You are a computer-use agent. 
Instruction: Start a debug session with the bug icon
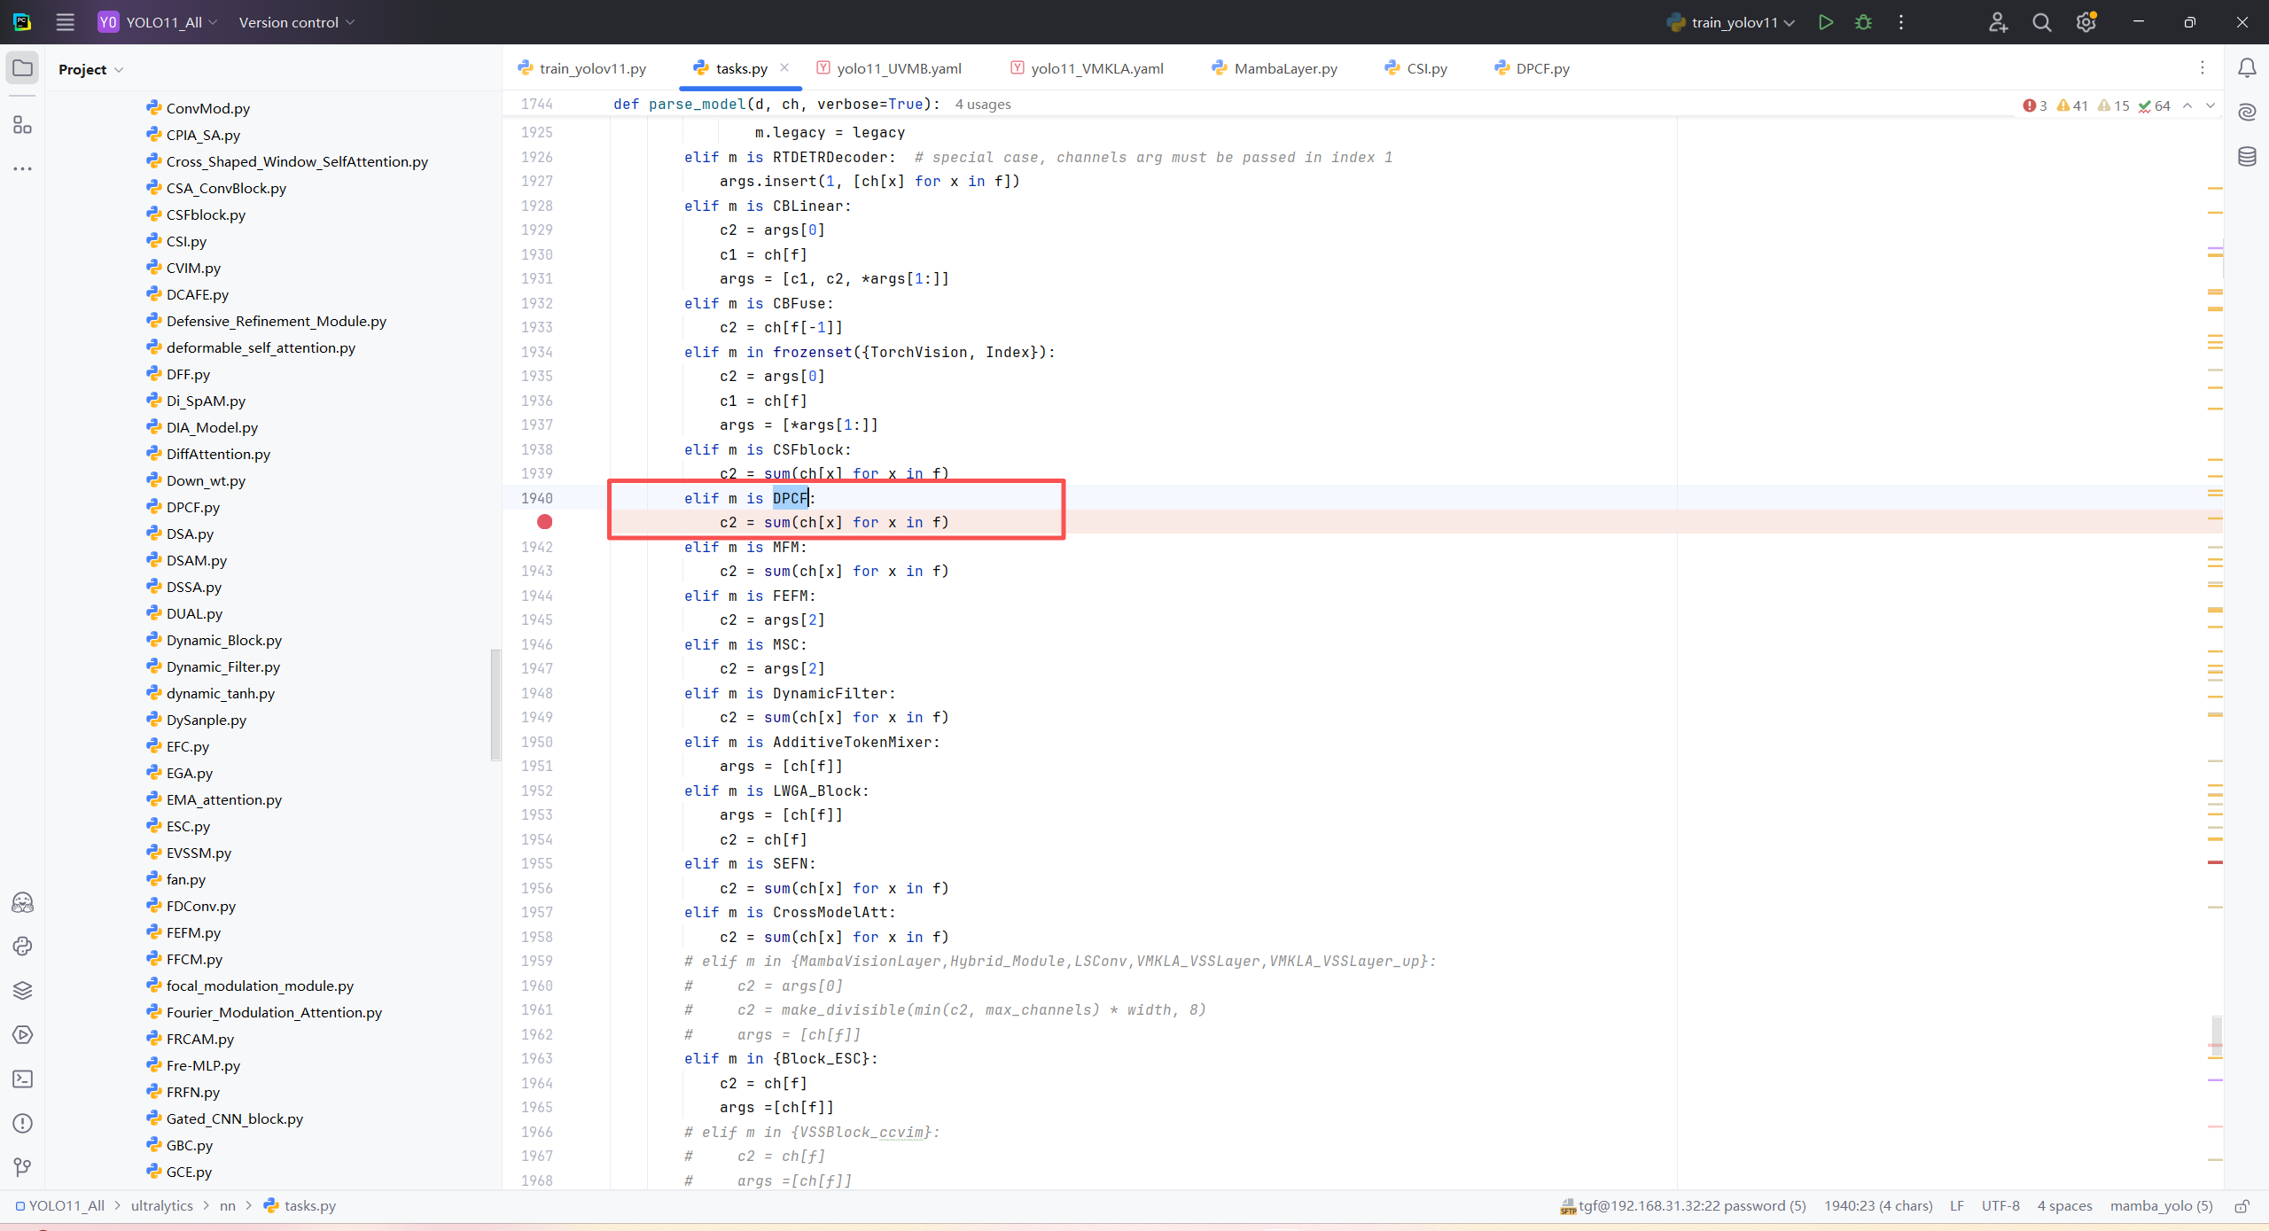(x=1863, y=22)
